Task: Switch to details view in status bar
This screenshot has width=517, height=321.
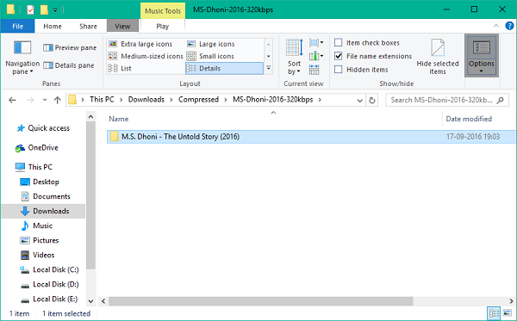Action: point(494,313)
